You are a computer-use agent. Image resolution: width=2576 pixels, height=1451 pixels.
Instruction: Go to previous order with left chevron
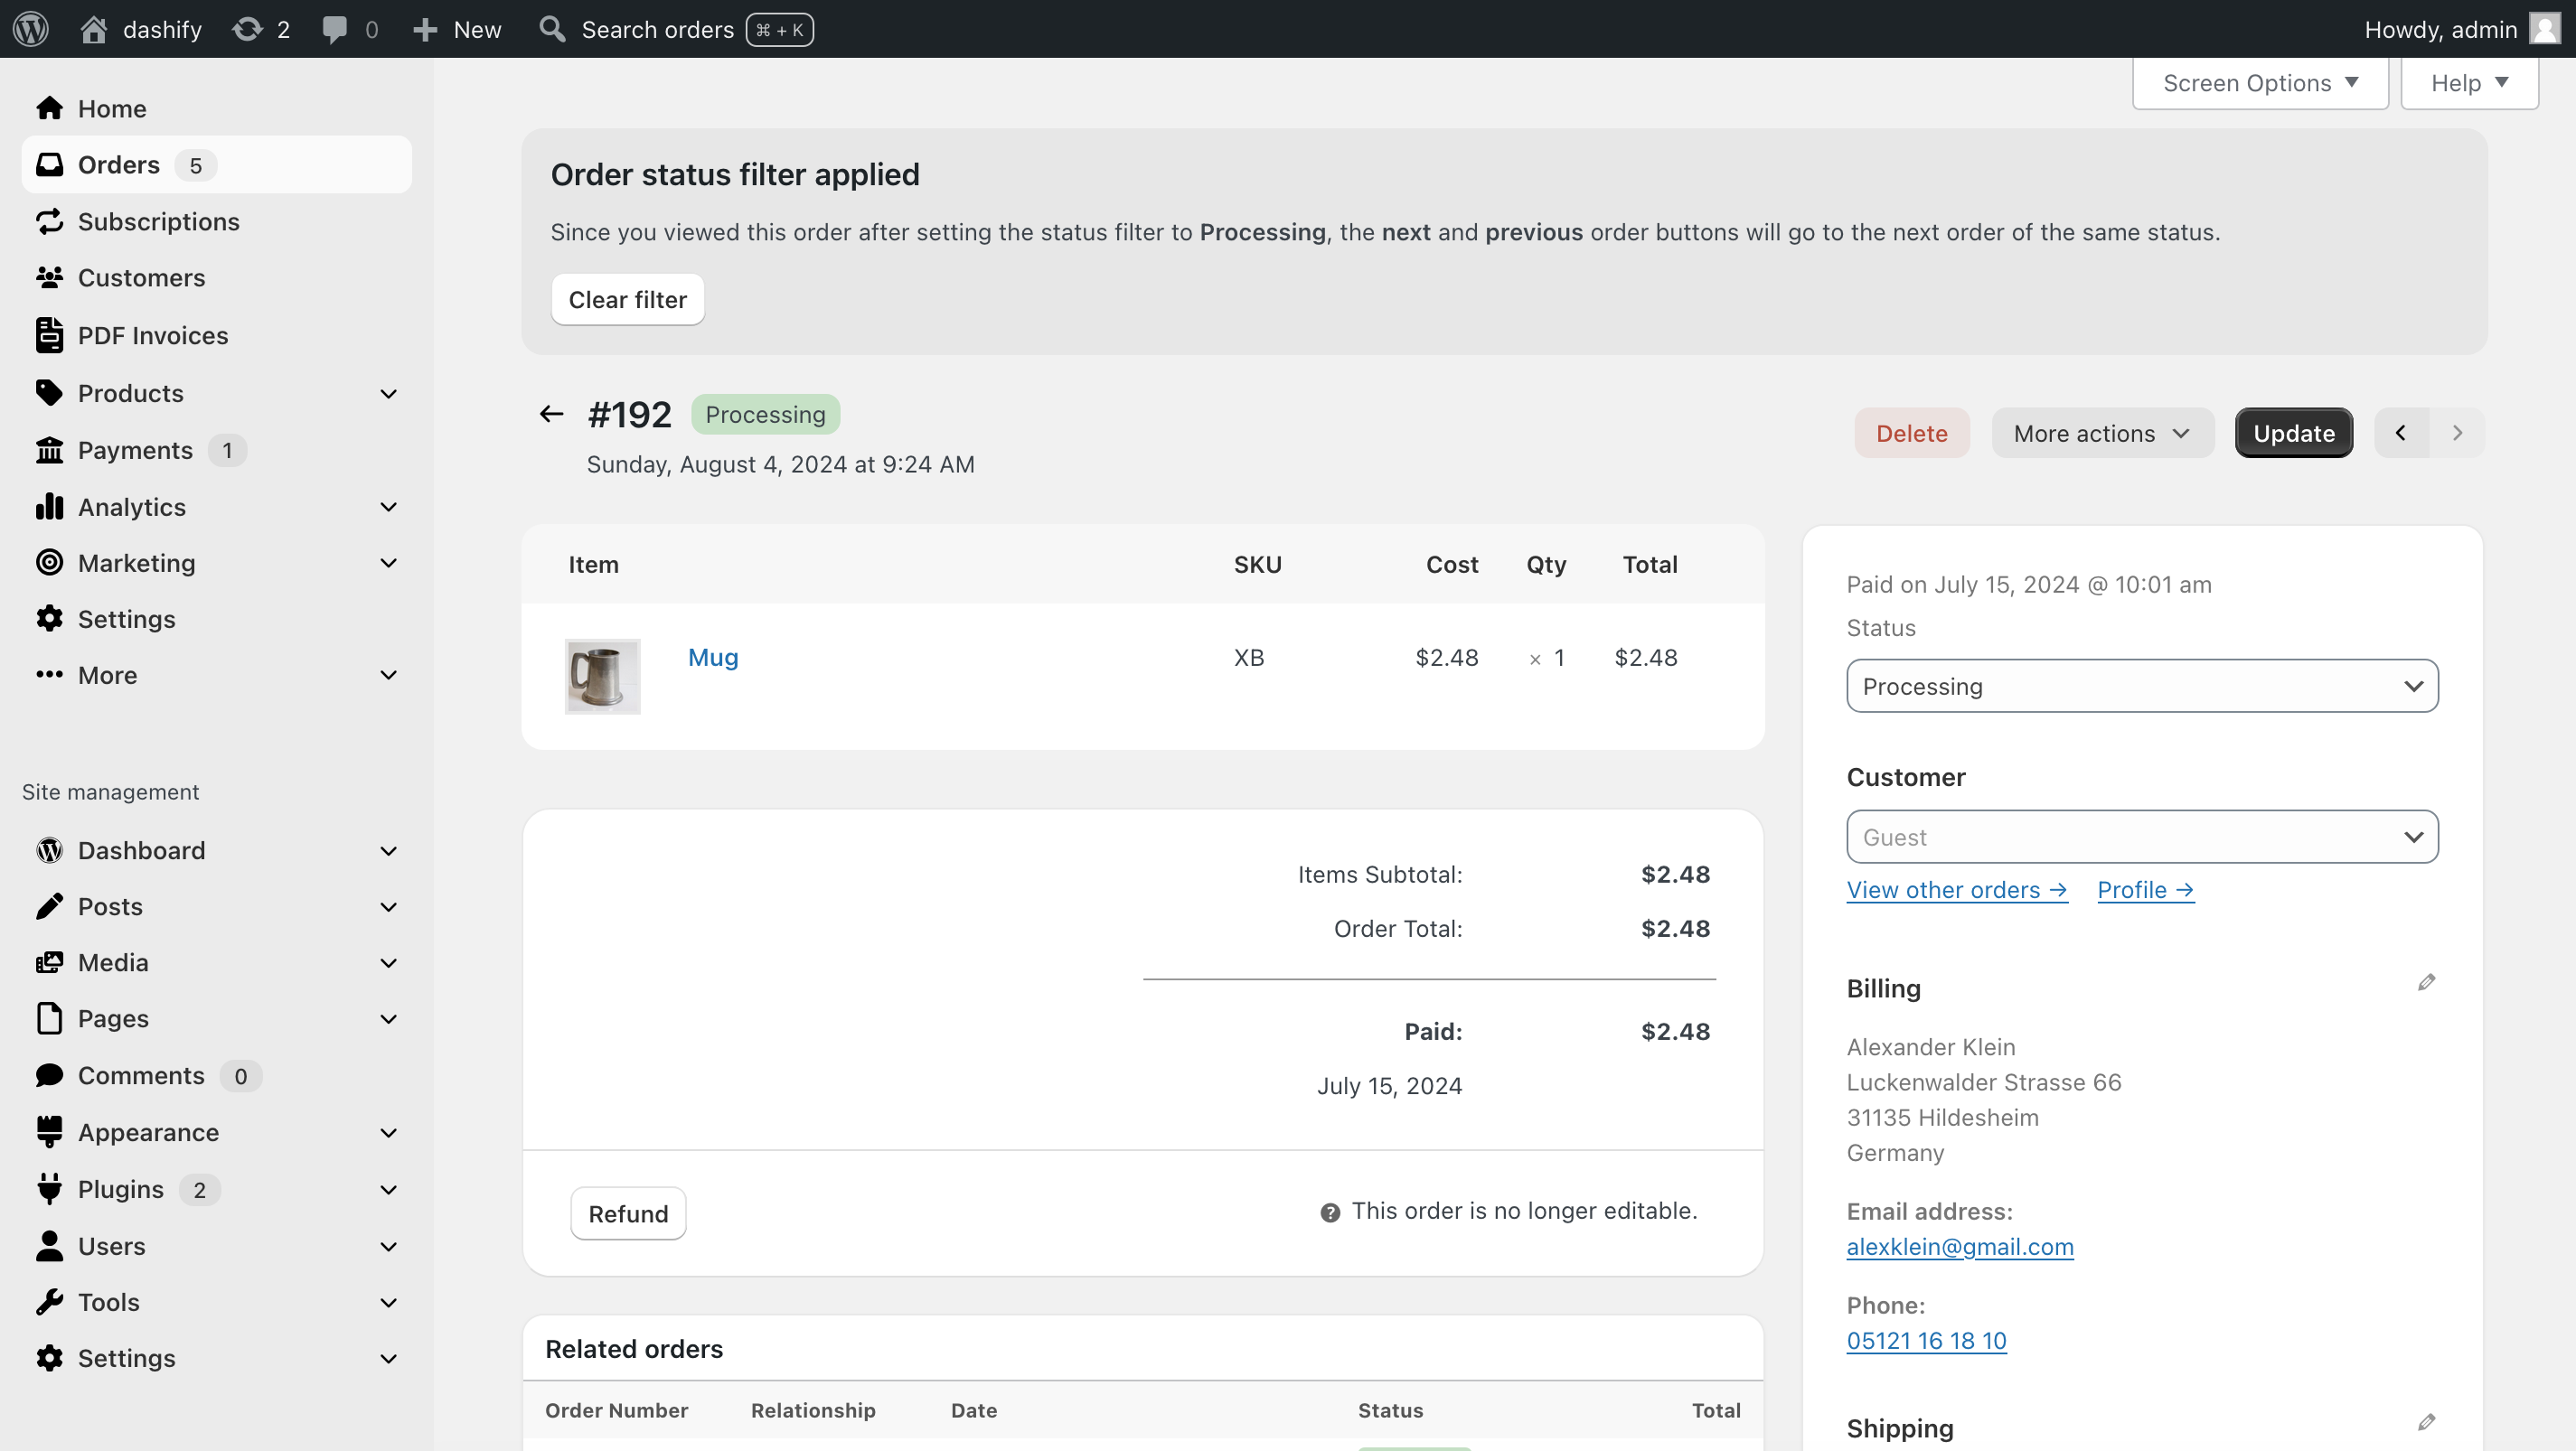(2401, 433)
